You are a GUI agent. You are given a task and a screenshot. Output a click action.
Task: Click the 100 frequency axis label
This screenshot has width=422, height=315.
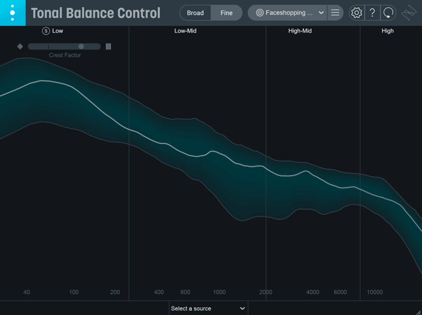click(74, 292)
